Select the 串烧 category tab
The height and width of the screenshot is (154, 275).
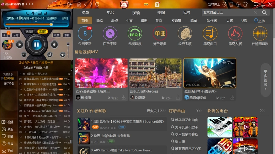[114, 21]
